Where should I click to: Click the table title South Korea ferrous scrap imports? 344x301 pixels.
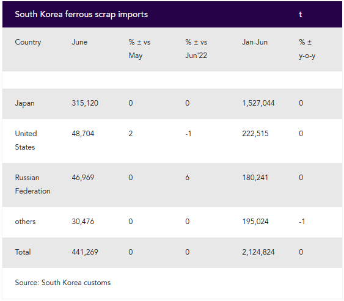click(x=81, y=15)
